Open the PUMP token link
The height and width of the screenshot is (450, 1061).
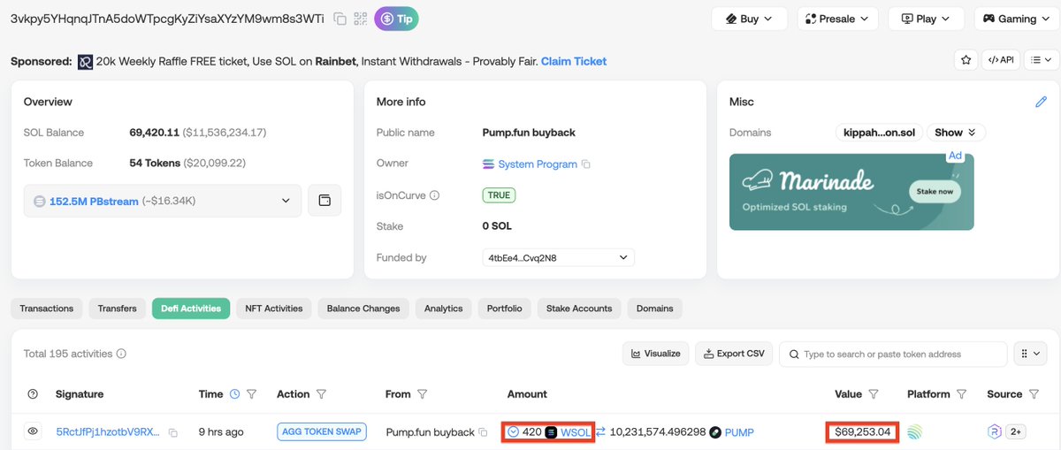click(739, 432)
